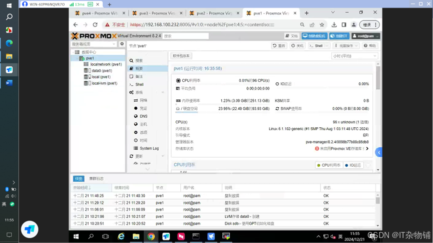The width and height of the screenshot is (433, 243).
Task: Collapse the system menu section
Action: [x=163, y=92]
